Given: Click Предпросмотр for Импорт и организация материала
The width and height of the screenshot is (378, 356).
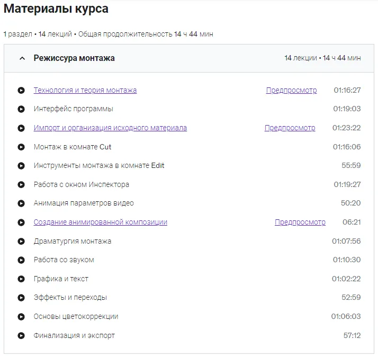Looking at the screenshot, I should coord(290,128).
